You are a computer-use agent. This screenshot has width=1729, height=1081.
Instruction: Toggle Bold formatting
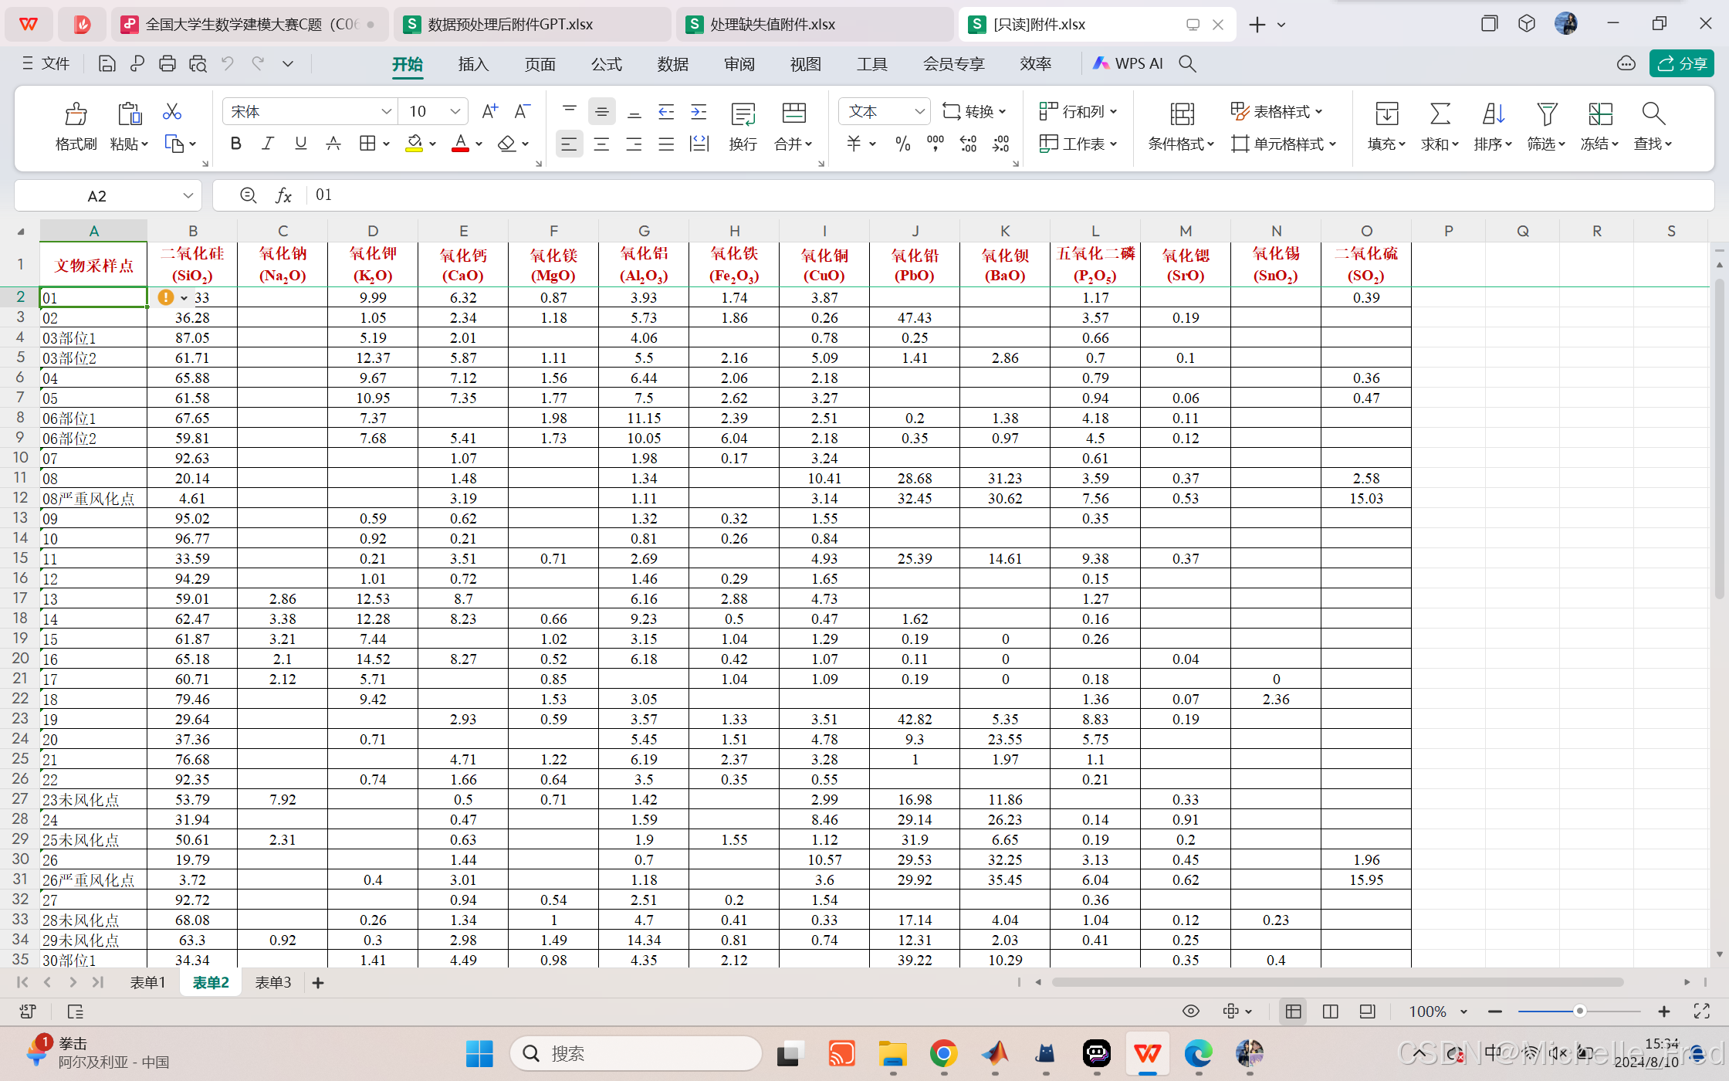[x=235, y=144]
